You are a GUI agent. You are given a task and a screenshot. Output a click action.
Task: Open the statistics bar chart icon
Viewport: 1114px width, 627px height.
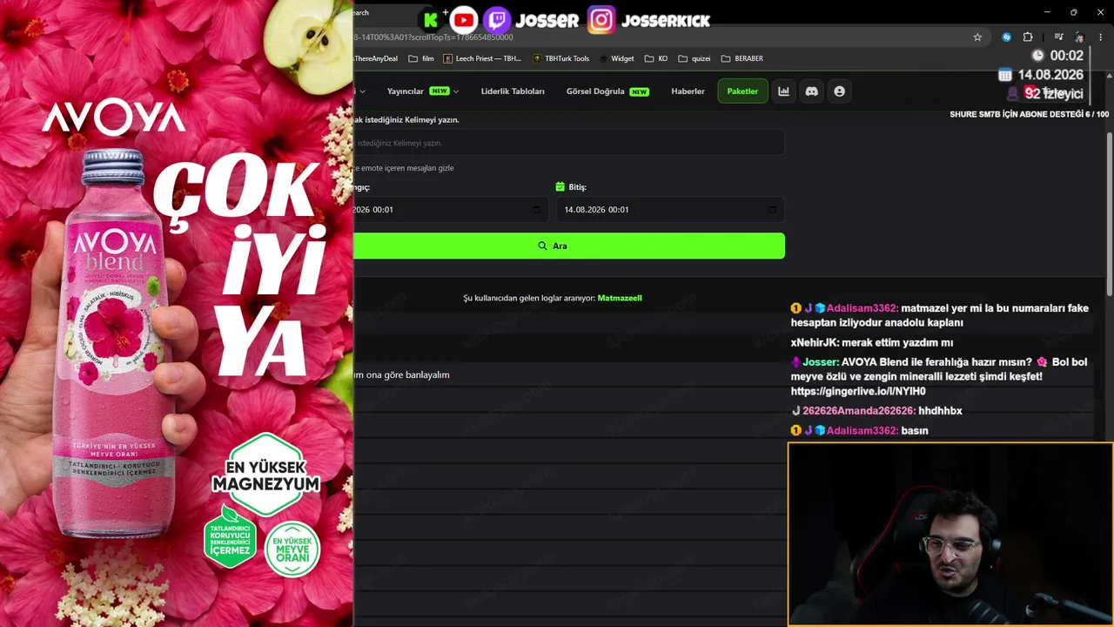[784, 91]
